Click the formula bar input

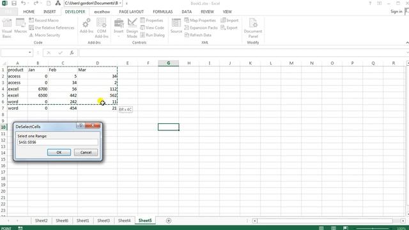243,52
